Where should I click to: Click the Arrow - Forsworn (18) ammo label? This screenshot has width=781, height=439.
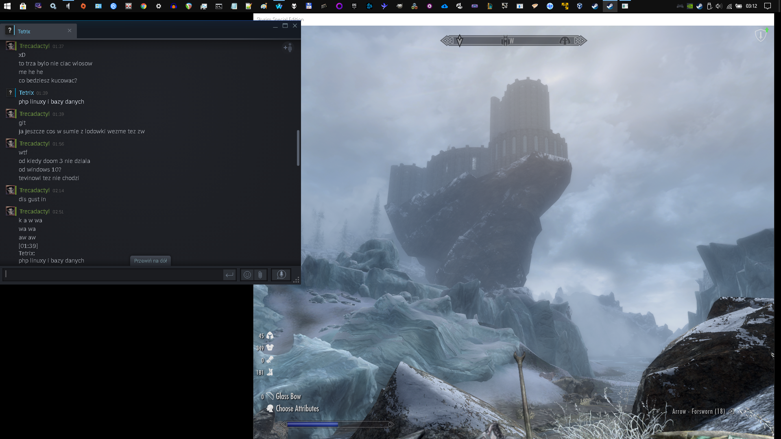point(698,411)
